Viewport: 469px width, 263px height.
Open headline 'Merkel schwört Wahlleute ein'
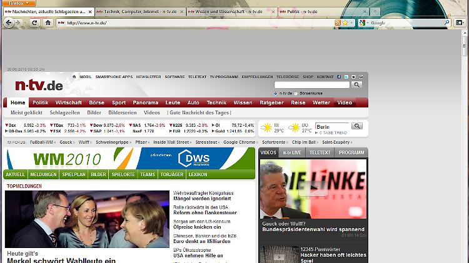61,260
